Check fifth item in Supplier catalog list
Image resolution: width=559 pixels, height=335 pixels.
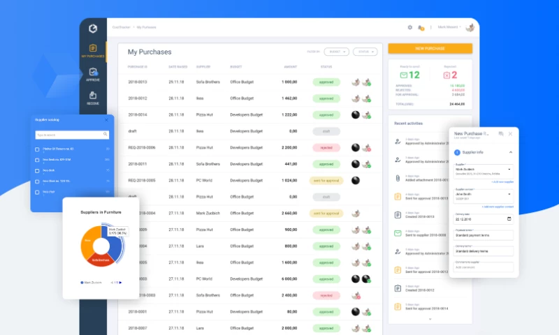pyautogui.click(x=37, y=192)
